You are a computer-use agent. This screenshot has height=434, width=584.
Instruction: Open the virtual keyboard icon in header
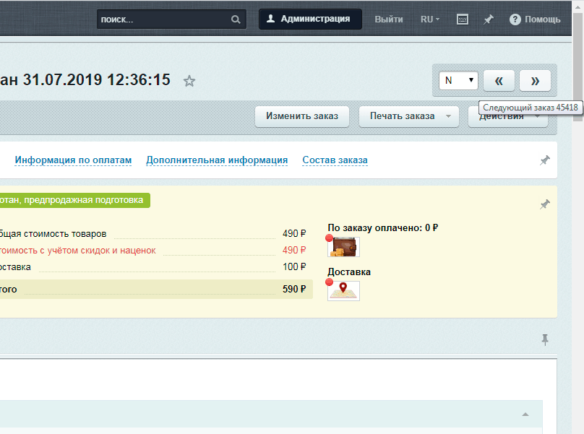pyautogui.click(x=463, y=19)
